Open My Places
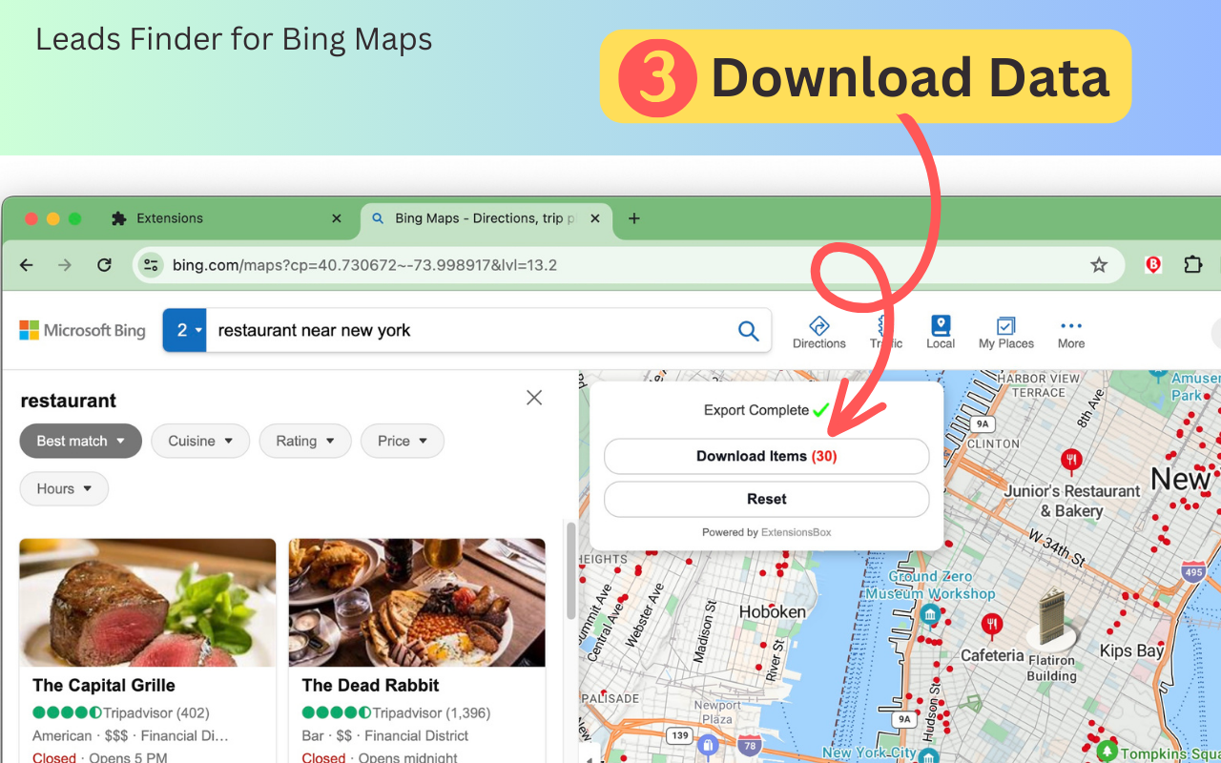This screenshot has height=763, width=1221. 1006,333
